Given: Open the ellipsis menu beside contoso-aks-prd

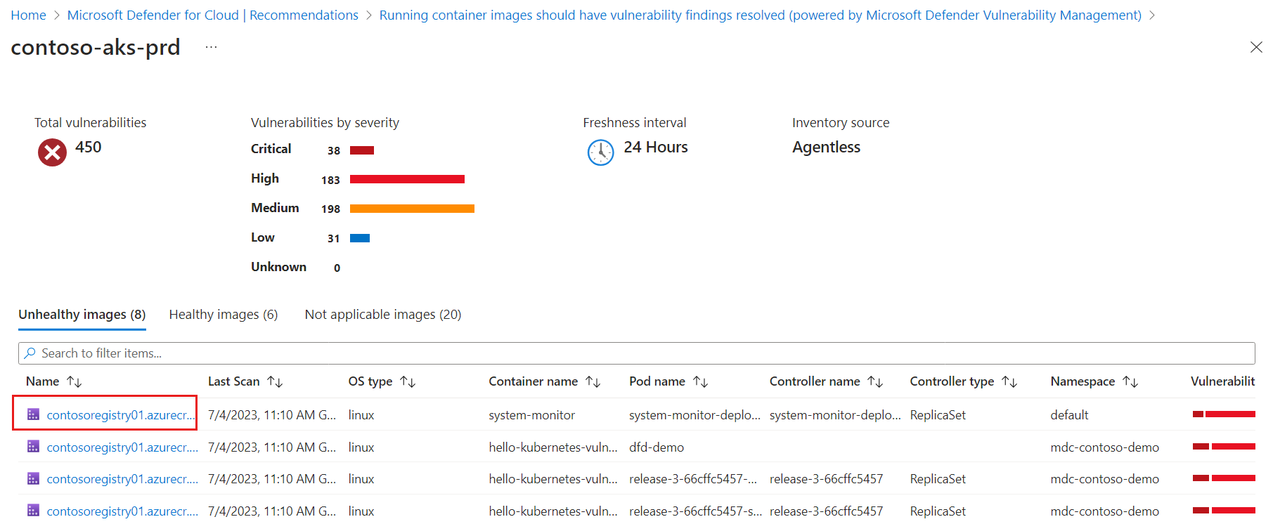Looking at the screenshot, I should [x=211, y=47].
